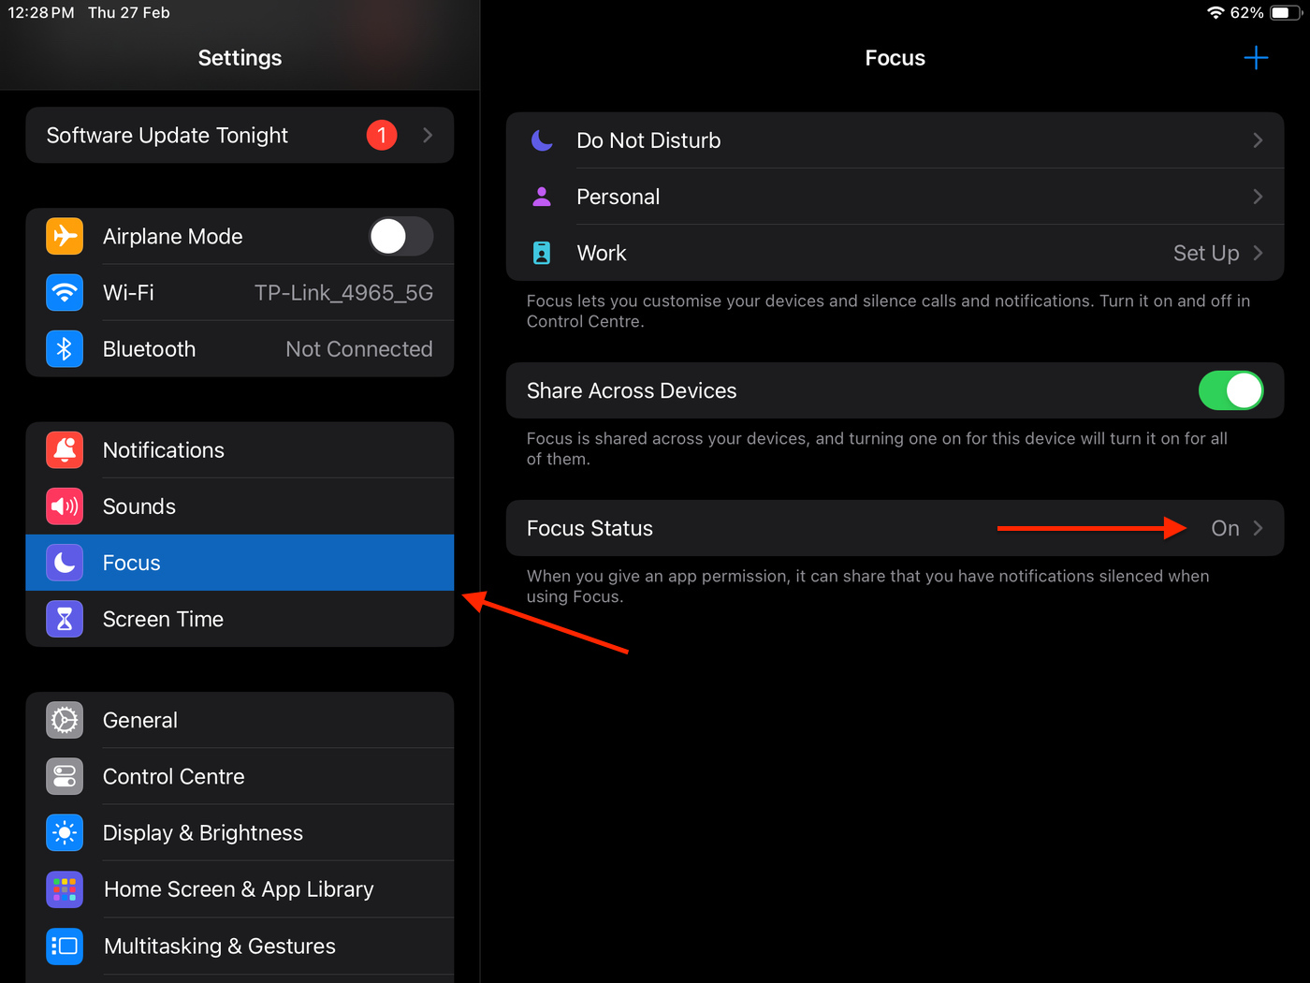Open the General settings section
The height and width of the screenshot is (983, 1310).
[140, 720]
